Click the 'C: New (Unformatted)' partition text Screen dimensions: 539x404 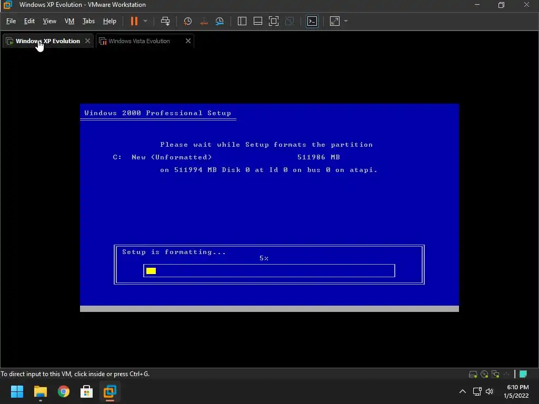[x=162, y=157]
